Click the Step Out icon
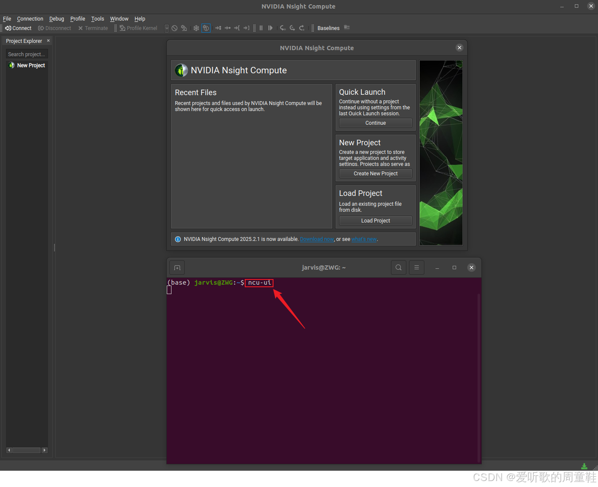Image resolution: width=598 pixels, height=487 pixels. (x=302, y=28)
